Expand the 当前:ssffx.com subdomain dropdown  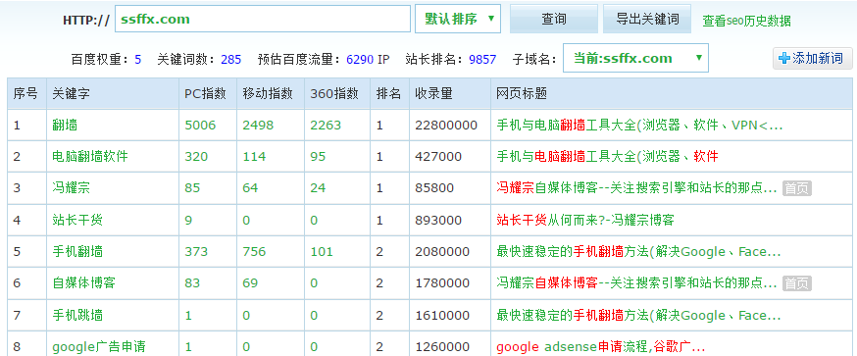click(x=635, y=59)
